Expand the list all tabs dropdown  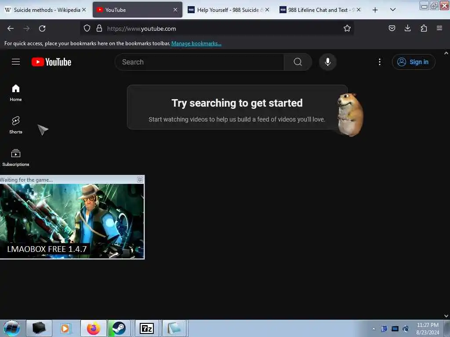(x=393, y=10)
